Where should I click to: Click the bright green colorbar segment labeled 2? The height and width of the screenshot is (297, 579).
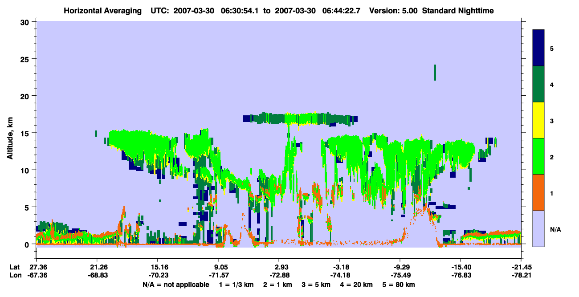point(538,156)
